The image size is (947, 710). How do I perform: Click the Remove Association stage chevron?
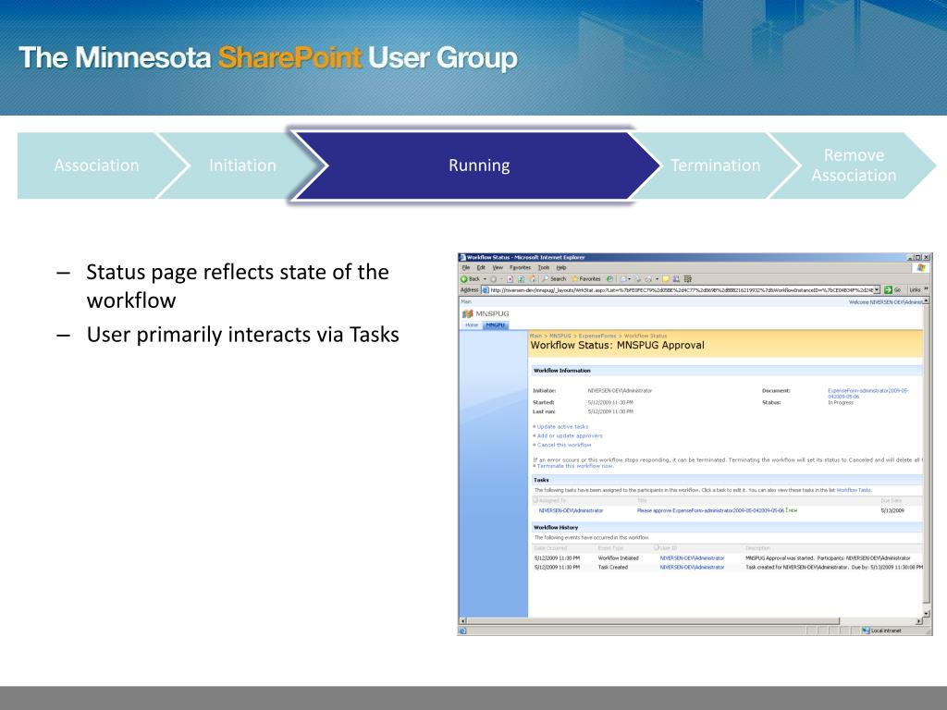coord(854,165)
